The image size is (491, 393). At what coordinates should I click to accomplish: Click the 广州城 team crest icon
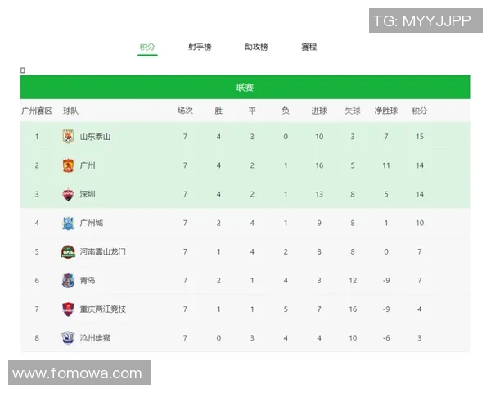[68, 223]
